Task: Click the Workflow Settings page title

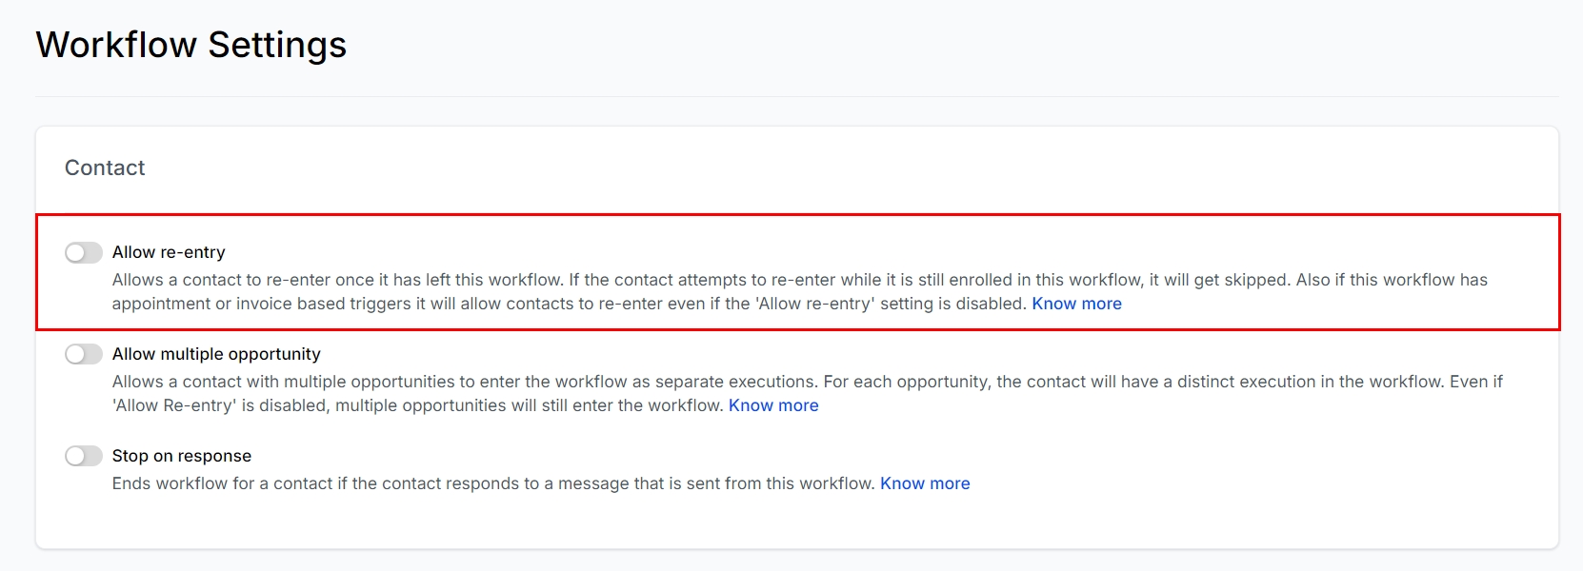Action: tap(191, 45)
